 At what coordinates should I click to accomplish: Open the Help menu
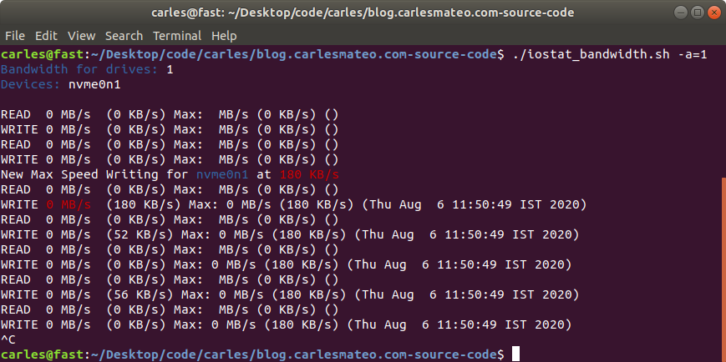(x=224, y=36)
